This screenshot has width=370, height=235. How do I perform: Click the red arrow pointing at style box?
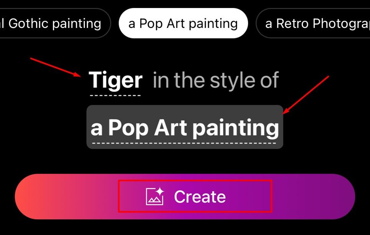(306, 95)
